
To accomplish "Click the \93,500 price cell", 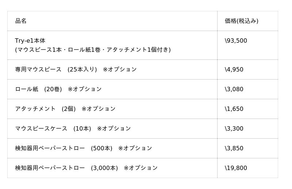I will (236, 40).
